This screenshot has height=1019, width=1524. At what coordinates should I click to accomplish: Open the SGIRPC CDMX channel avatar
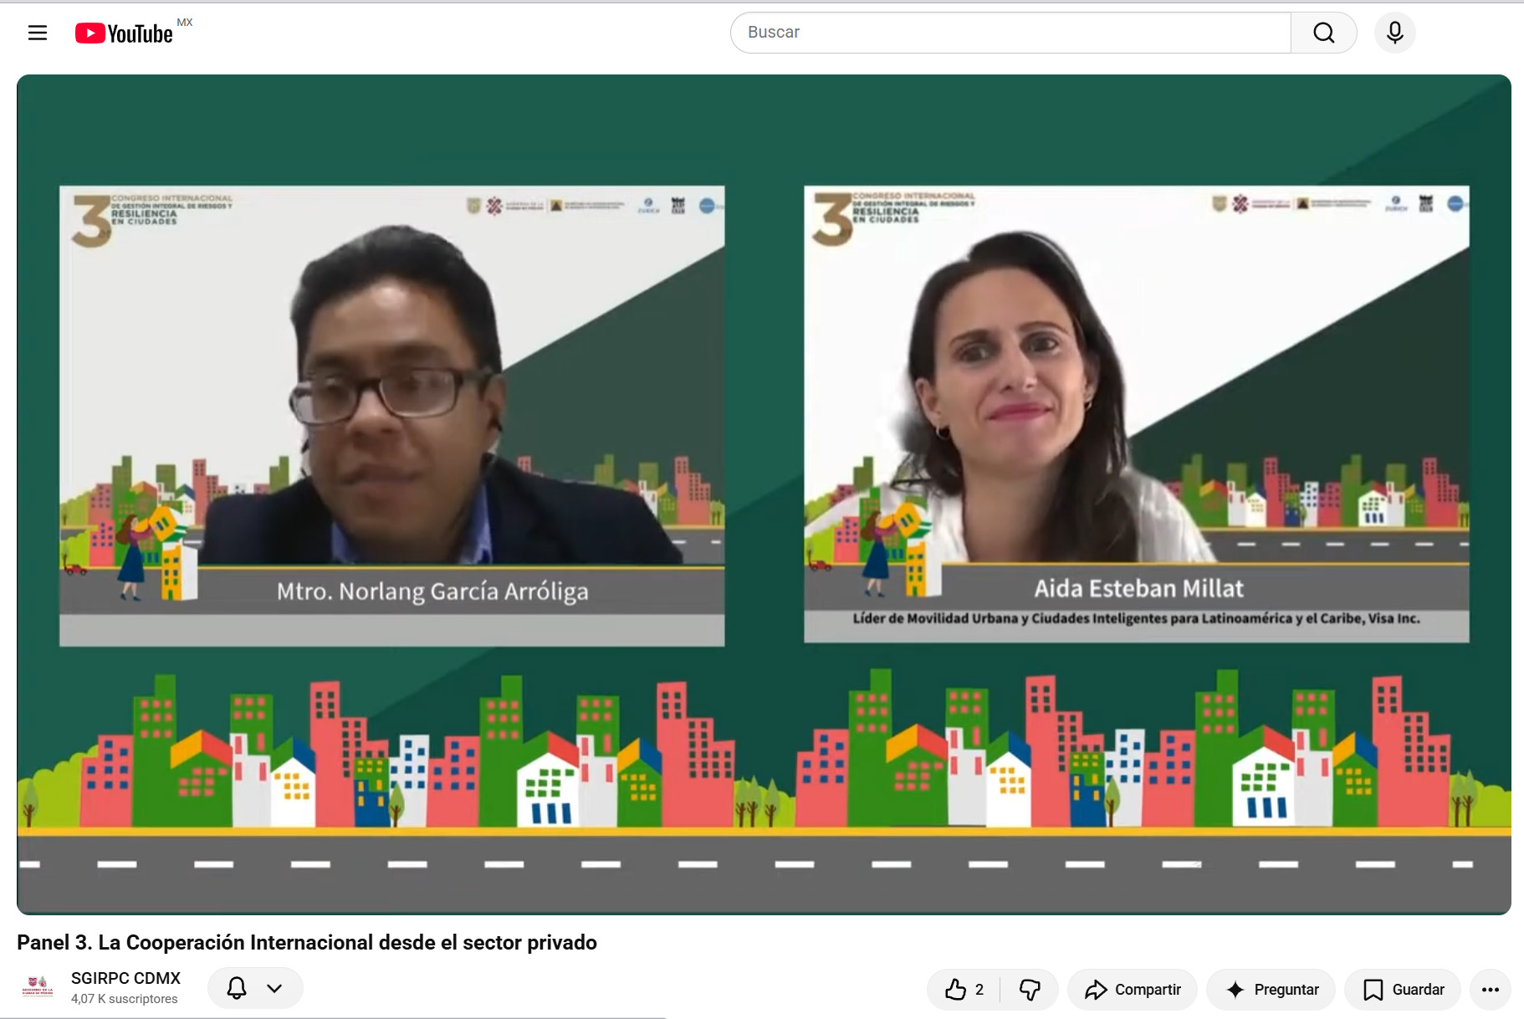click(38, 988)
